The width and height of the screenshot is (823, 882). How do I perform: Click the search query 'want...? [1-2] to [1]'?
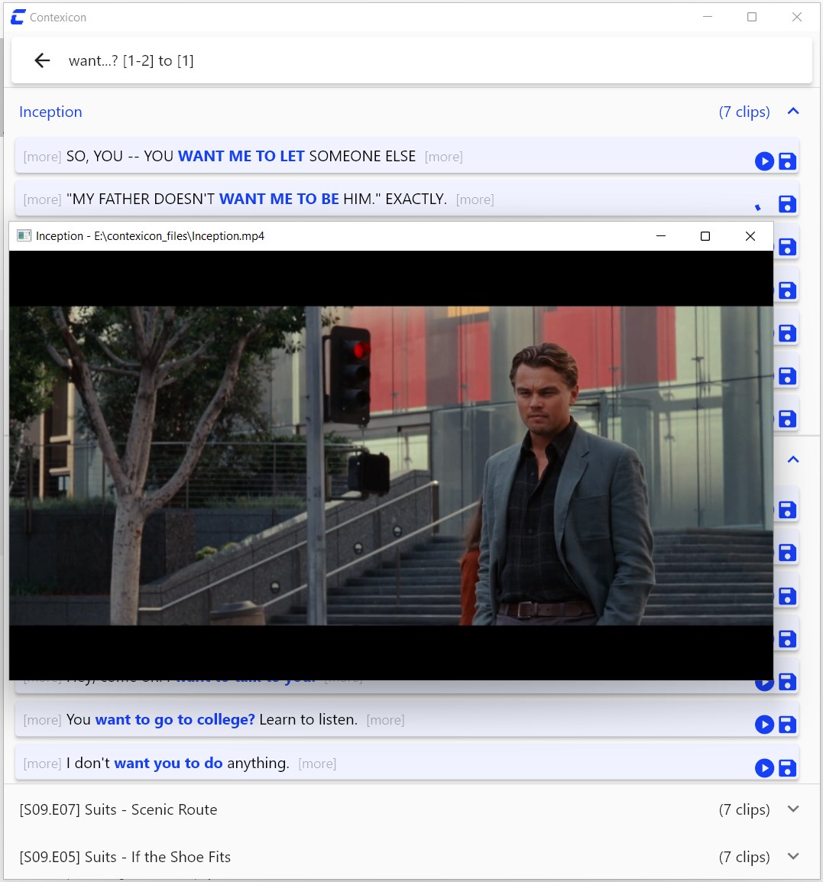tap(131, 60)
